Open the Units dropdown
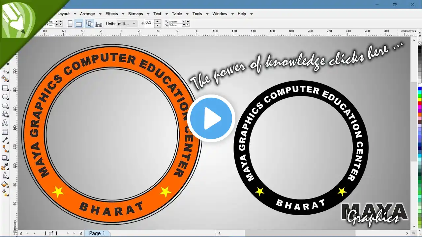 click(127, 24)
